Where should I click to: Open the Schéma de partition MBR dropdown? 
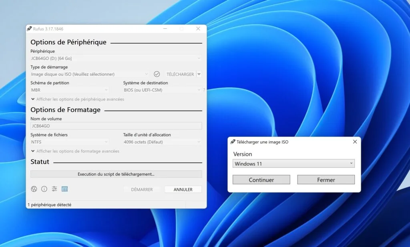click(x=70, y=90)
